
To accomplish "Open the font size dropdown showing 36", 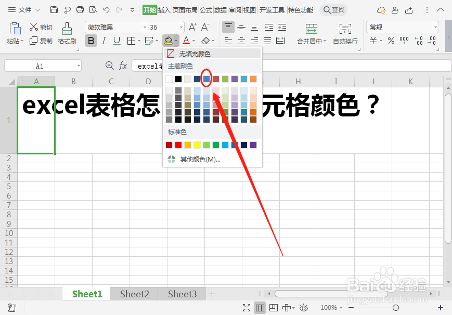I will coord(181,28).
